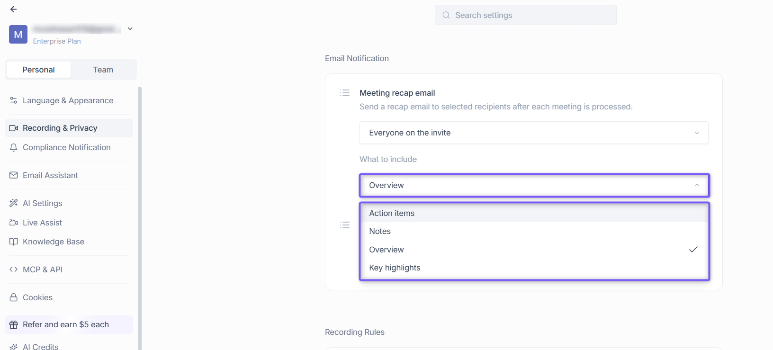Focus the Search settings field
The image size is (773, 350).
coord(526,15)
